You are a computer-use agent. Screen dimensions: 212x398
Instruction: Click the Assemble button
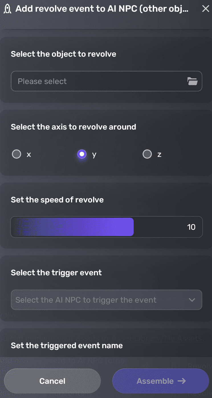point(161,381)
